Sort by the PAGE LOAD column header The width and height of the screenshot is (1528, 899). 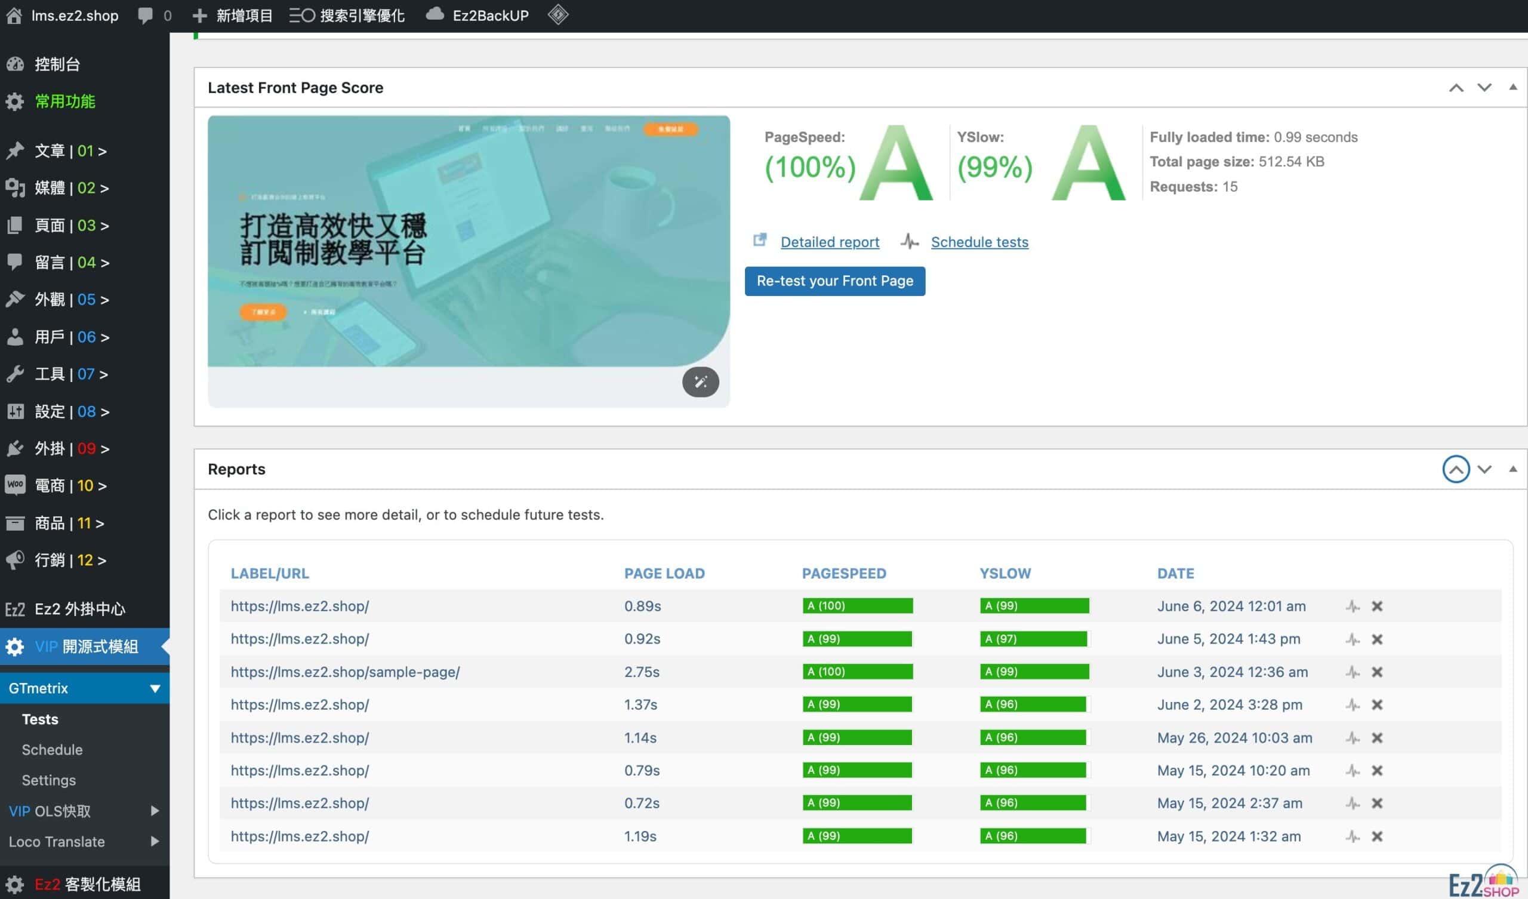[x=664, y=573]
